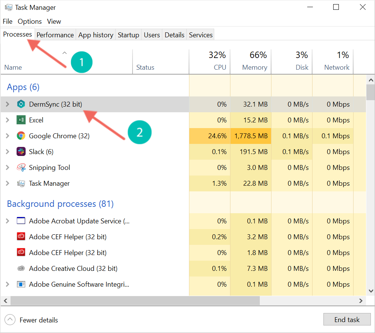This screenshot has height=333, width=375.
Task: Click the Task Manager title bar icon
Action: point(8,8)
